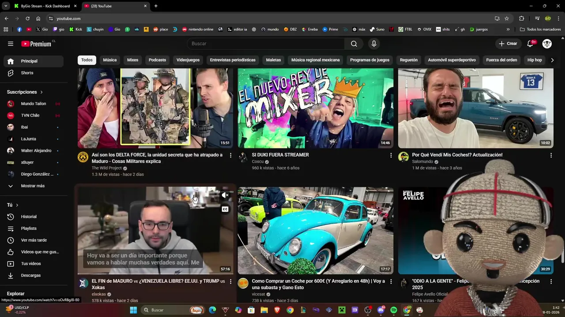Screen dimensions: 565x317
Task: Open LaJunta subscription channel
Action: tap(34, 139)
